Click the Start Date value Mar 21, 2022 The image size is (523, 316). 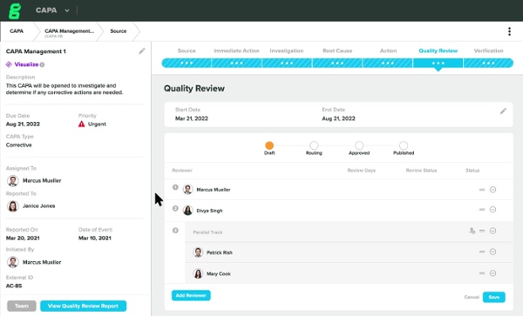click(x=192, y=118)
